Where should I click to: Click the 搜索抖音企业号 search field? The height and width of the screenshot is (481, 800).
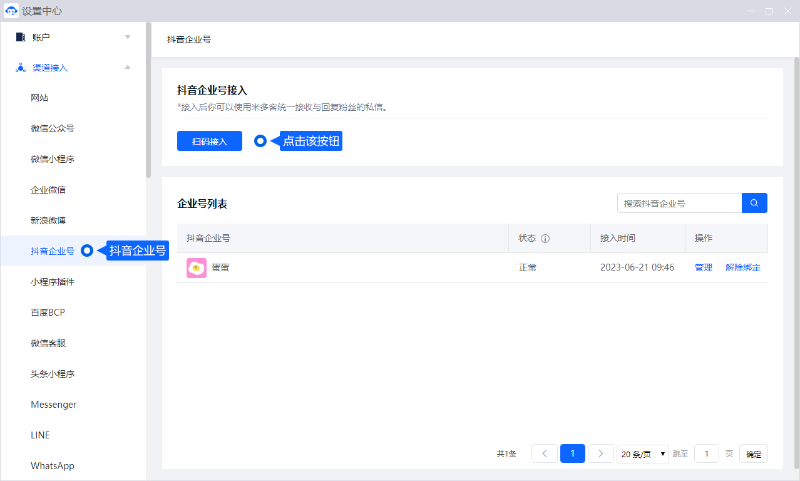click(x=680, y=203)
